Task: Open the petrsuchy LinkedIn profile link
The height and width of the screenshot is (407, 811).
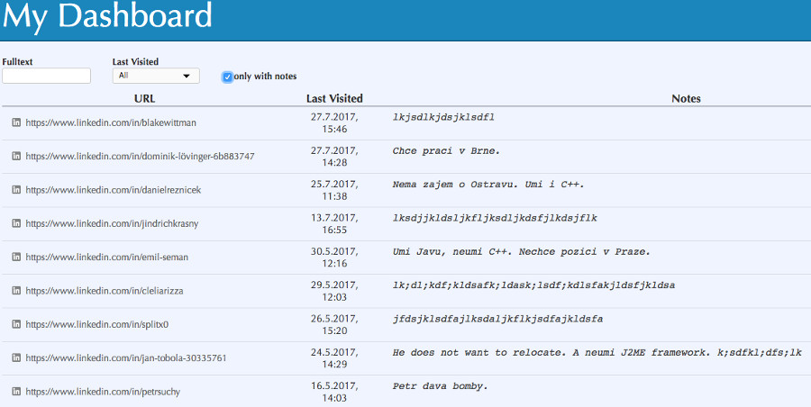Action: [x=103, y=392]
